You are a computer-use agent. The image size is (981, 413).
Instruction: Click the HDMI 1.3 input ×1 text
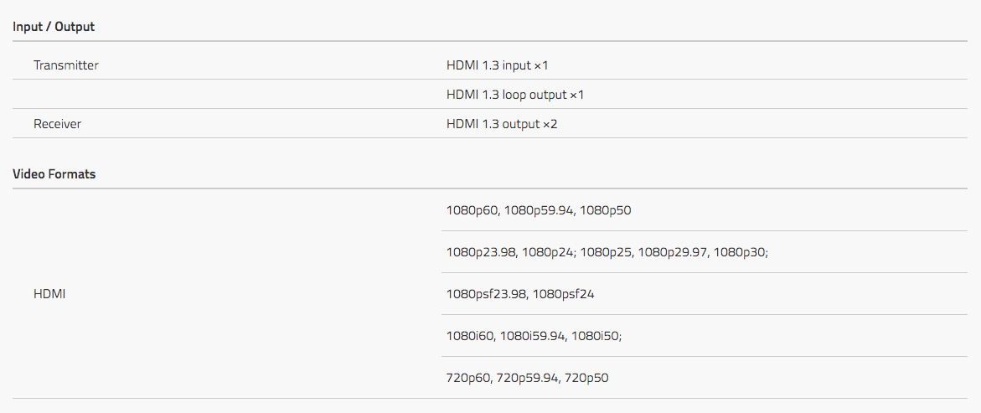click(x=498, y=65)
